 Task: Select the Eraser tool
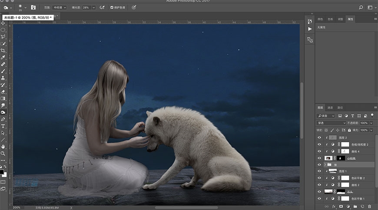(3, 92)
